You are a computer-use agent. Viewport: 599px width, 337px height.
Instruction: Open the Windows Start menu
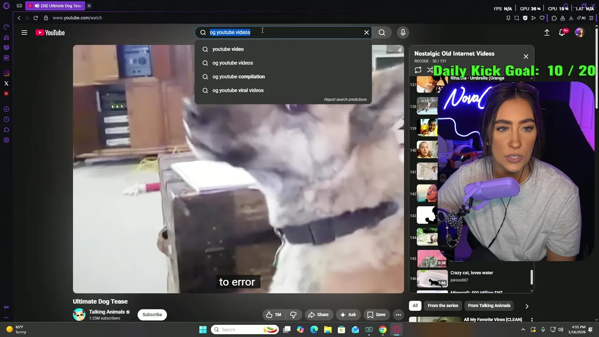pyautogui.click(x=203, y=330)
